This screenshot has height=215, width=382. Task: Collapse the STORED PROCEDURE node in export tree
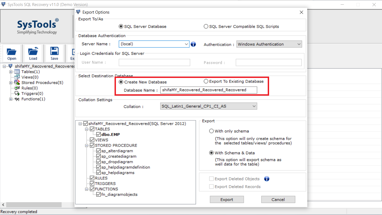pos(87,146)
